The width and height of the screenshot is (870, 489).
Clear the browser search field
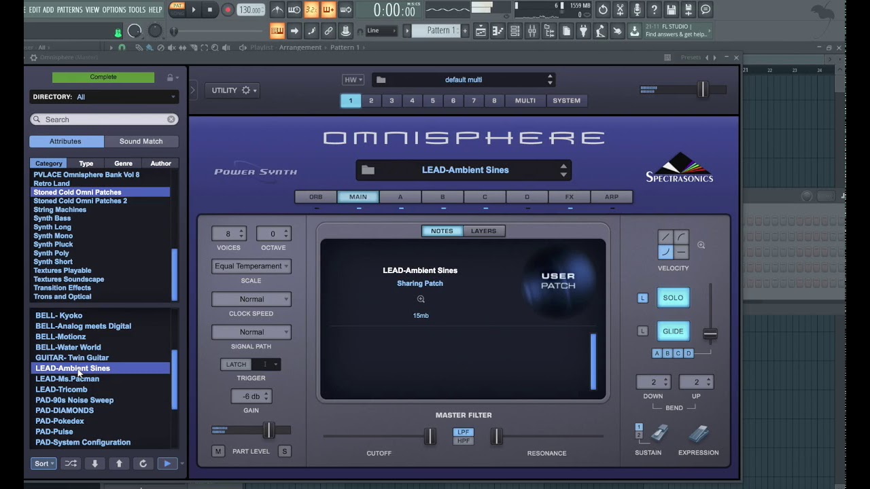point(171,120)
